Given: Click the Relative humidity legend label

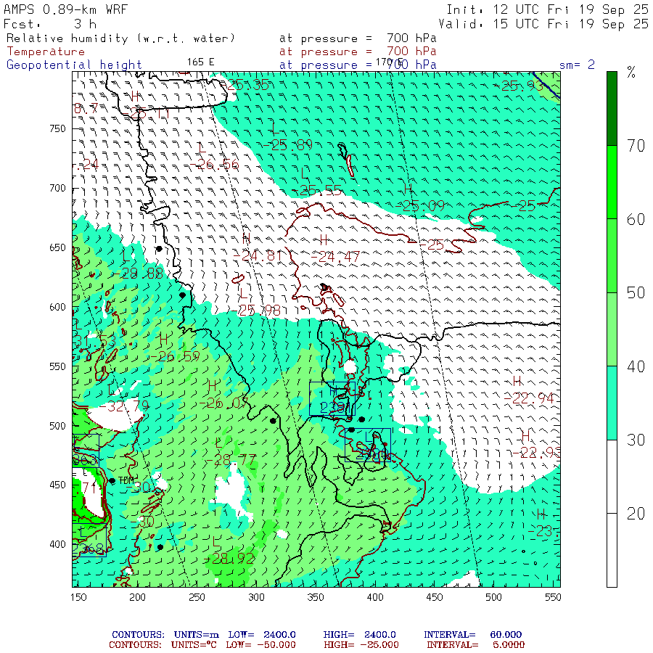Looking at the screenshot, I should coord(121,38).
